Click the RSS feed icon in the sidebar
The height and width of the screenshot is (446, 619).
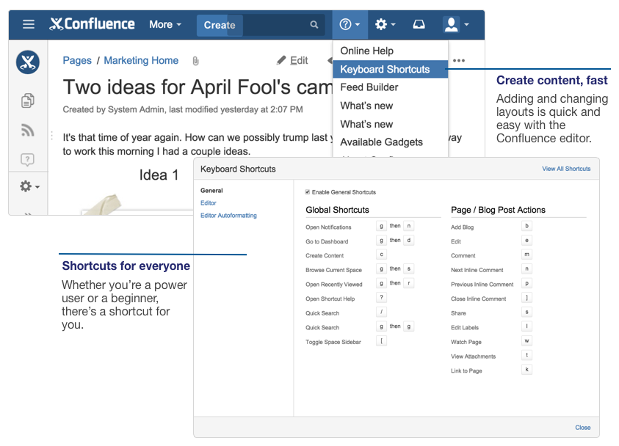pyautogui.click(x=27, y=129)
